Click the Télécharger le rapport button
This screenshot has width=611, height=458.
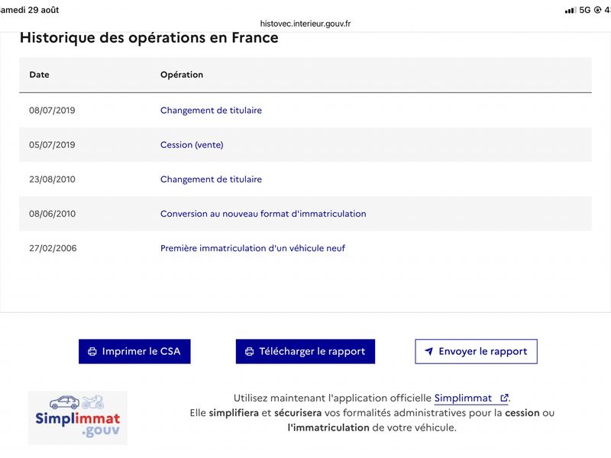tap(305, 352)
